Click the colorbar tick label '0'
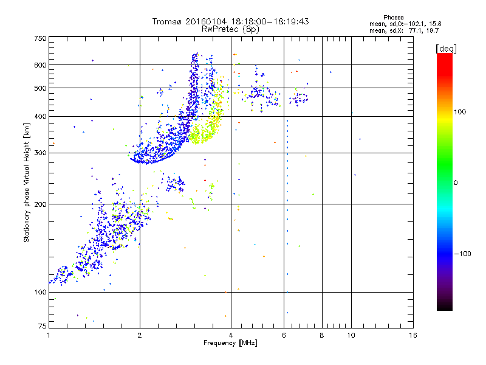 coord(456,183)
